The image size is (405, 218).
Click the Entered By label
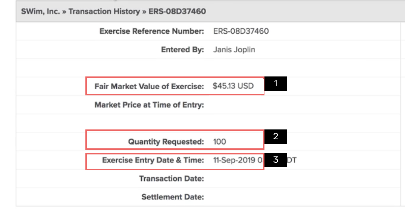click(x=182, y=50)
